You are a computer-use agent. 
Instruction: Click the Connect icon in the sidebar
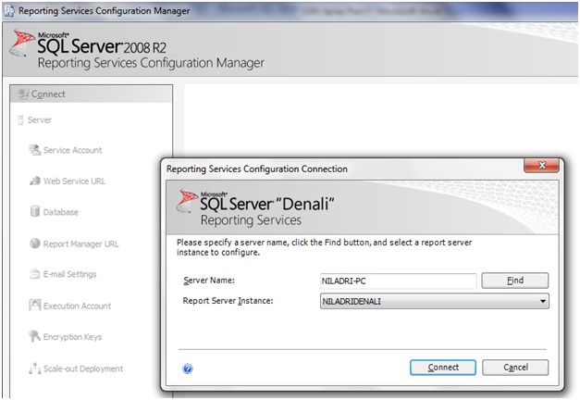[23, 94]
